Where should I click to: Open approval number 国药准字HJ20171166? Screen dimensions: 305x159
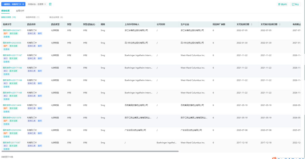[x=12, y=68]
